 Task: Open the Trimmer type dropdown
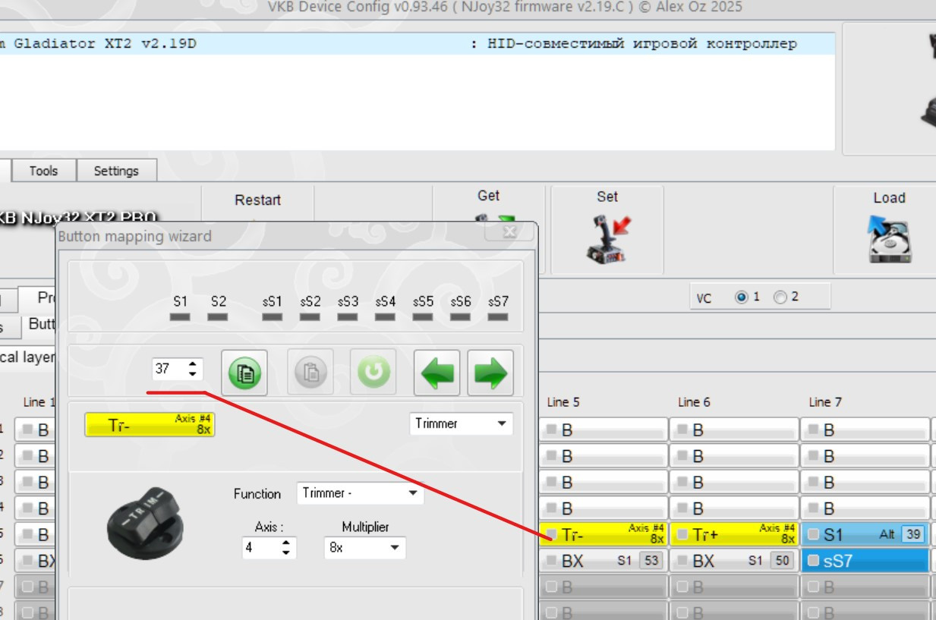point(461,423)
